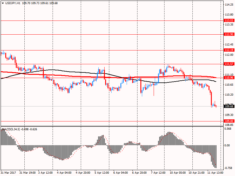
Task: Click the MACD scale value -0.758
Action: click(x=228, y=168)
